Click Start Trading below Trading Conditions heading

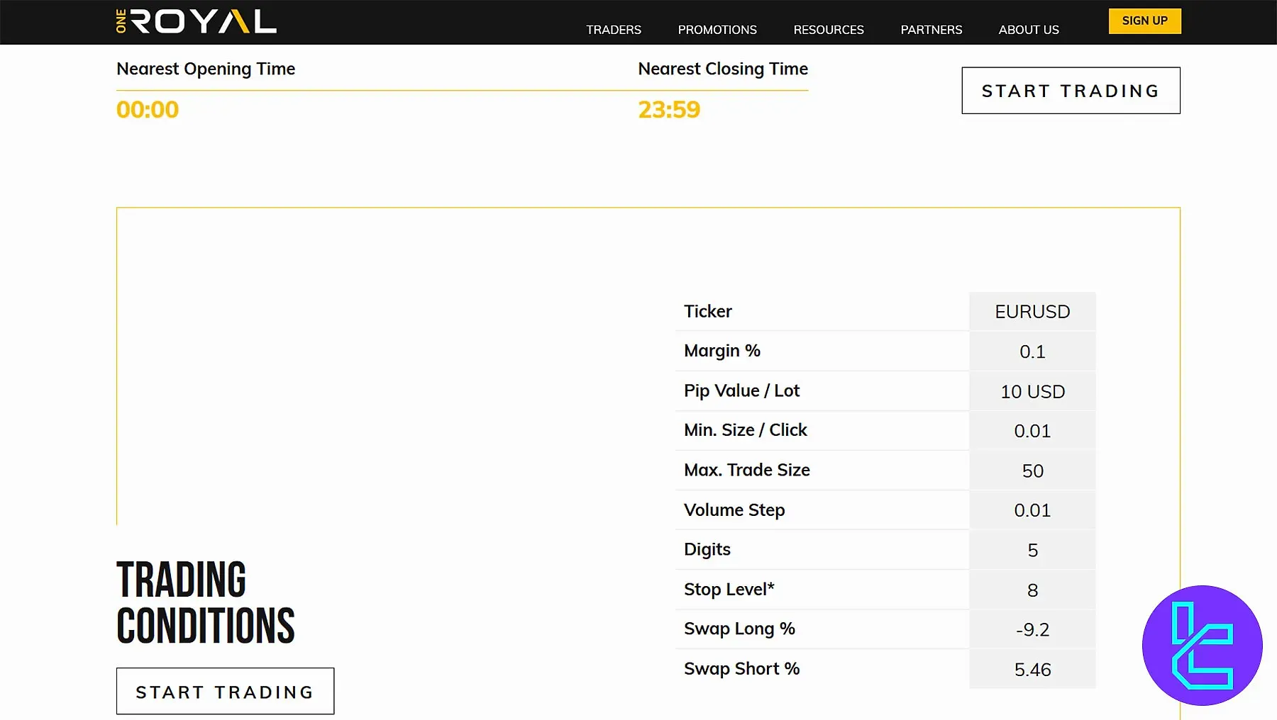pyautogui.click(x=225, y=692)
